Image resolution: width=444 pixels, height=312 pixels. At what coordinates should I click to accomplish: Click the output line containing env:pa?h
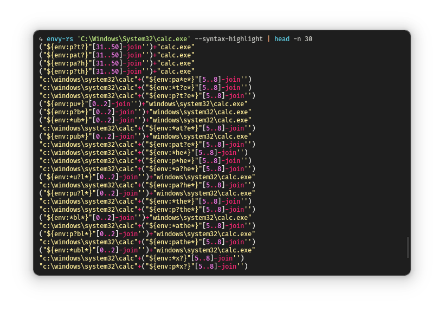117,63
